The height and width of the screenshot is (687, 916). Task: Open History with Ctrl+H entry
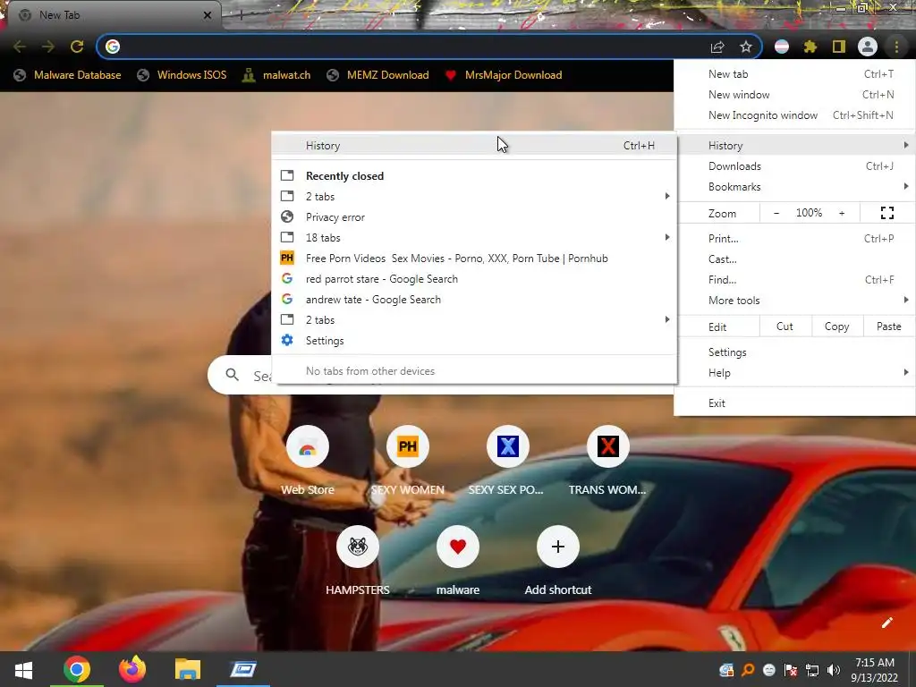474,146
